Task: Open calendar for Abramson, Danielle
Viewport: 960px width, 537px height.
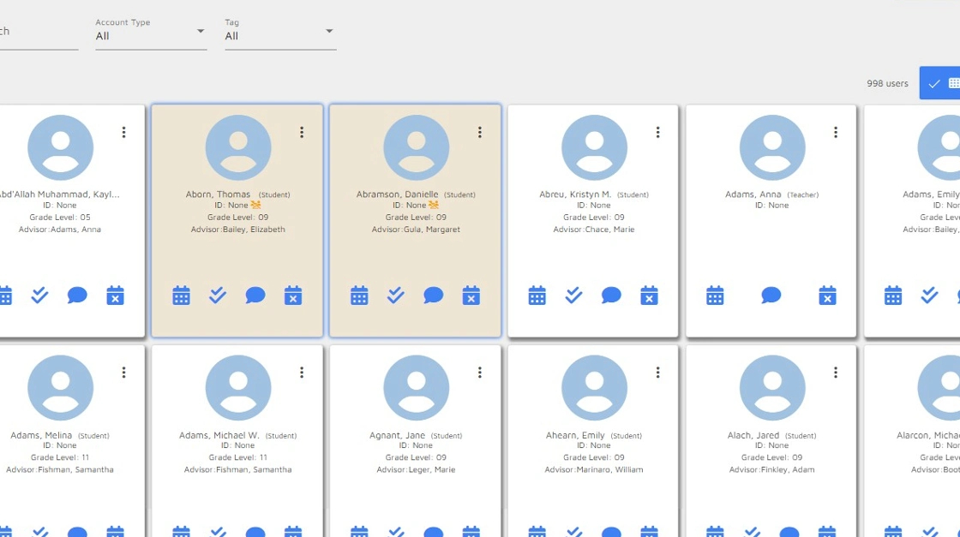Action: click(359, 295)
